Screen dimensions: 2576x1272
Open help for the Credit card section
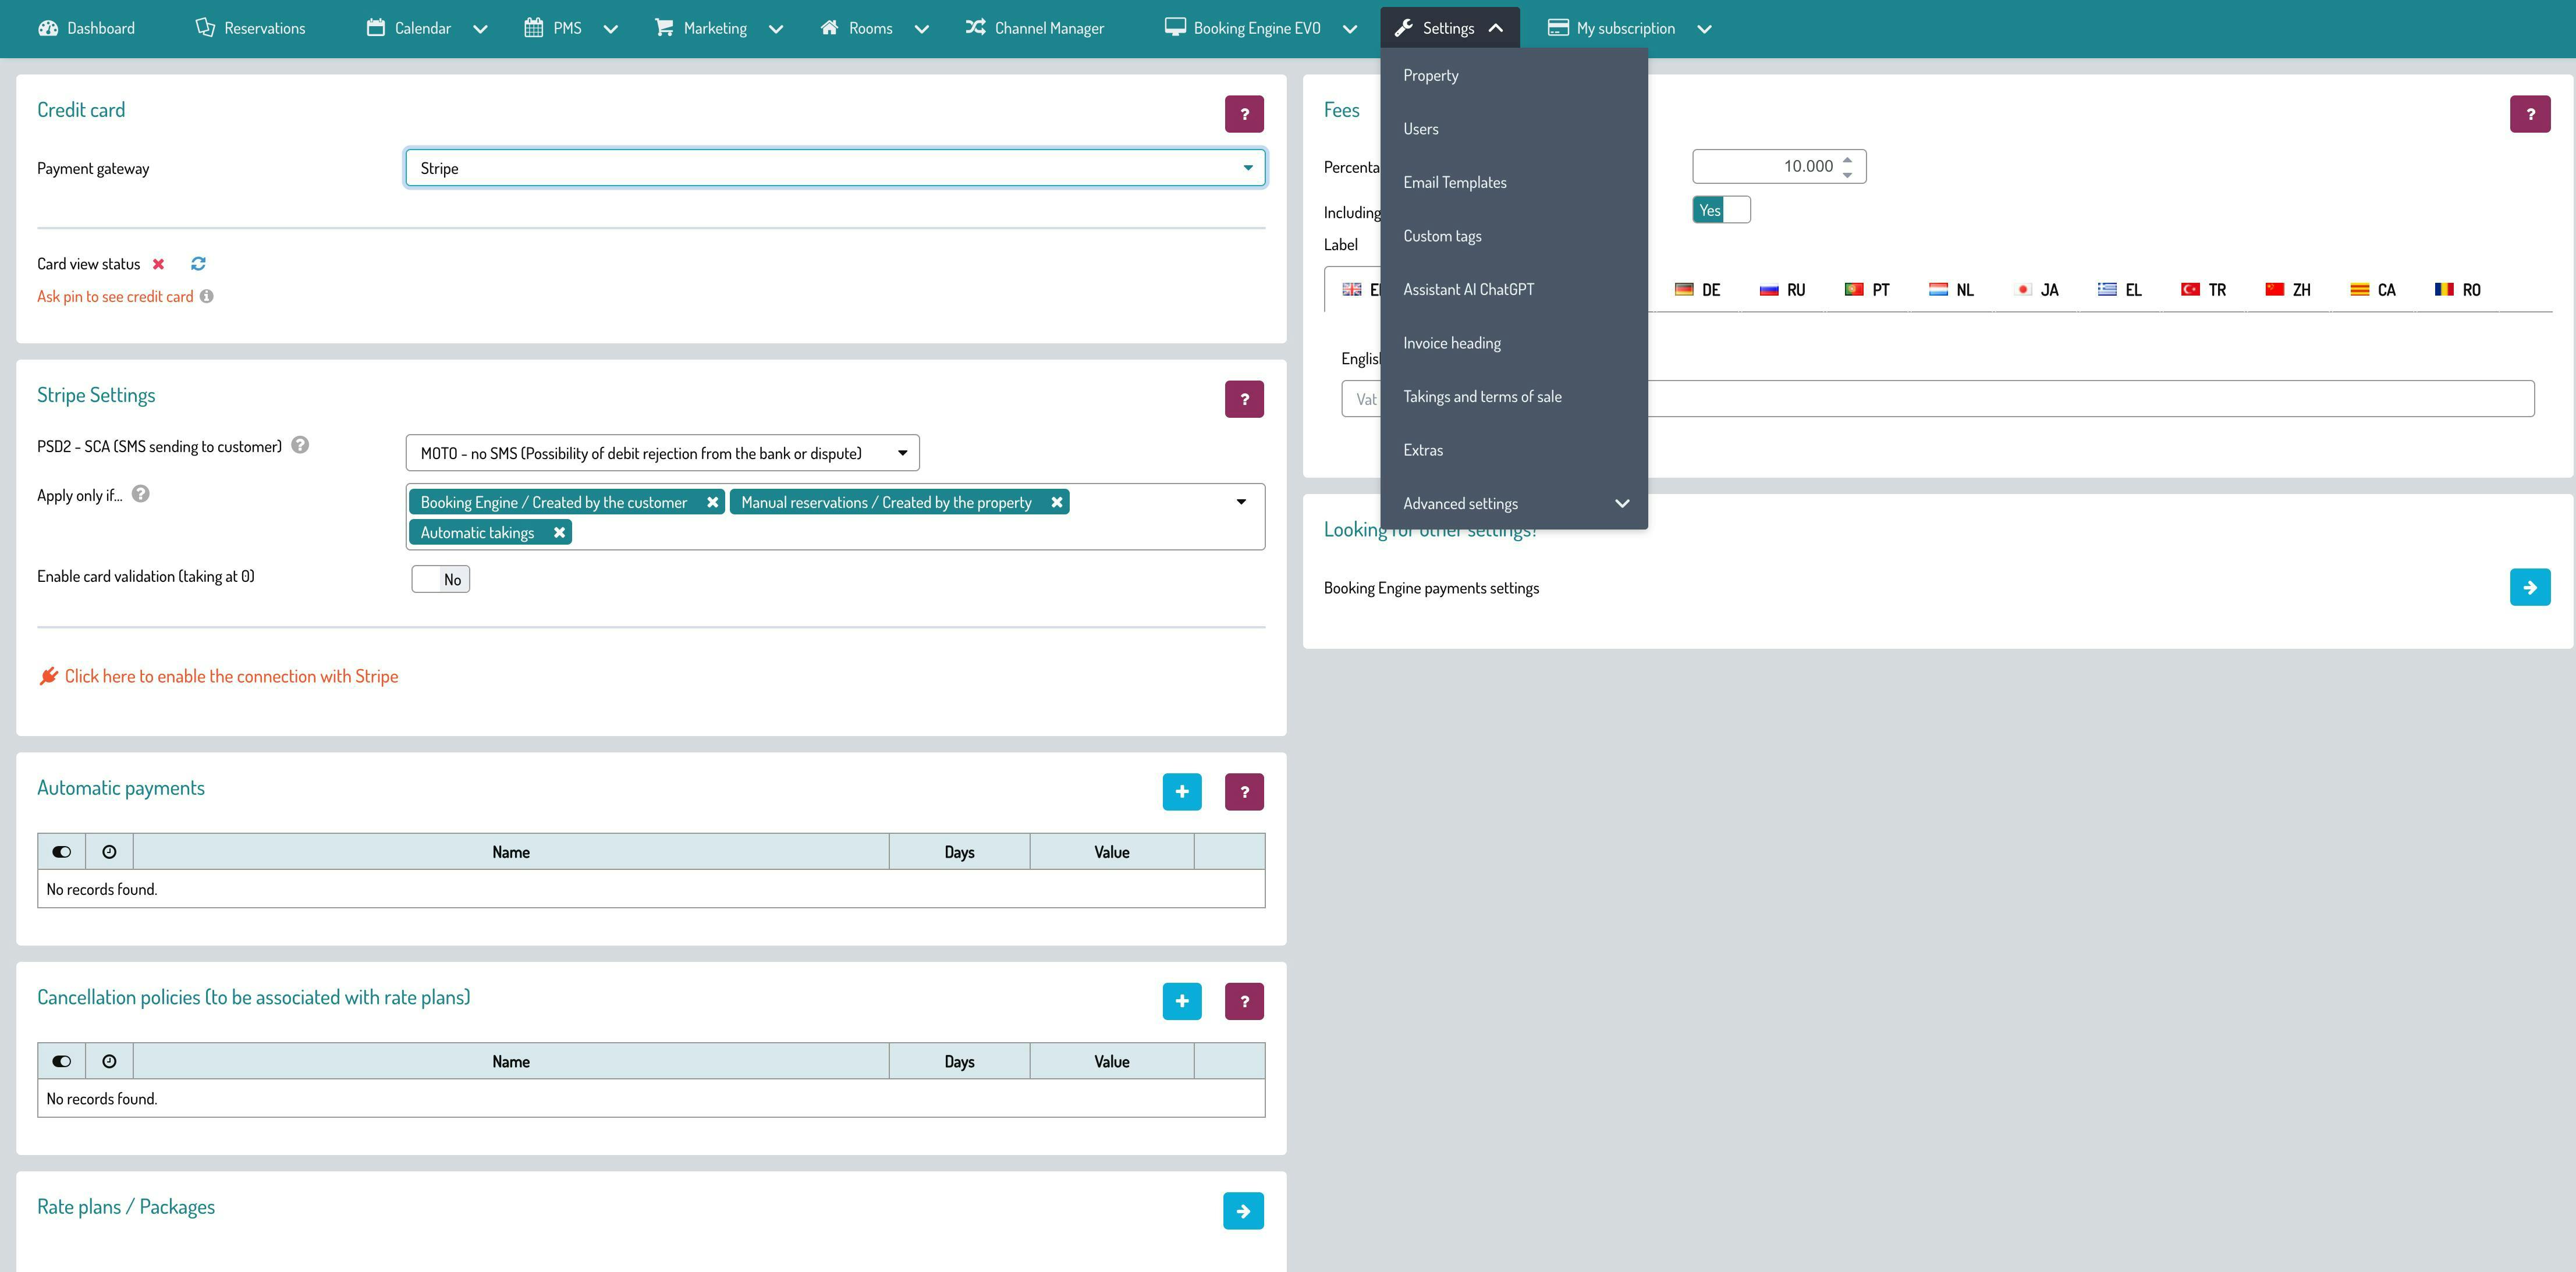coord(1244,114)
